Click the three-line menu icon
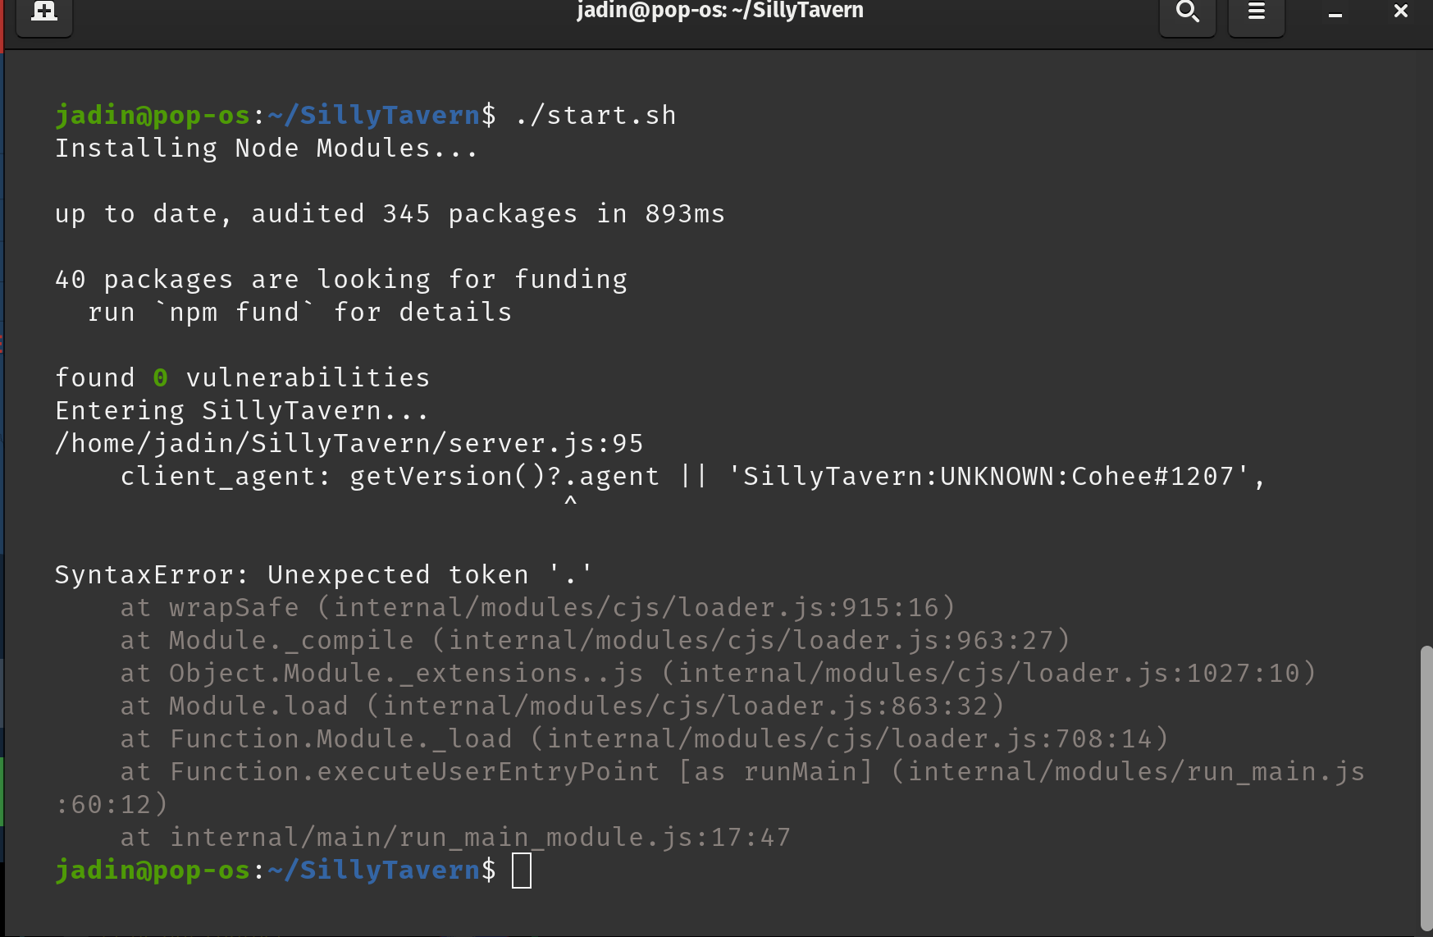 pos(1256,12)
